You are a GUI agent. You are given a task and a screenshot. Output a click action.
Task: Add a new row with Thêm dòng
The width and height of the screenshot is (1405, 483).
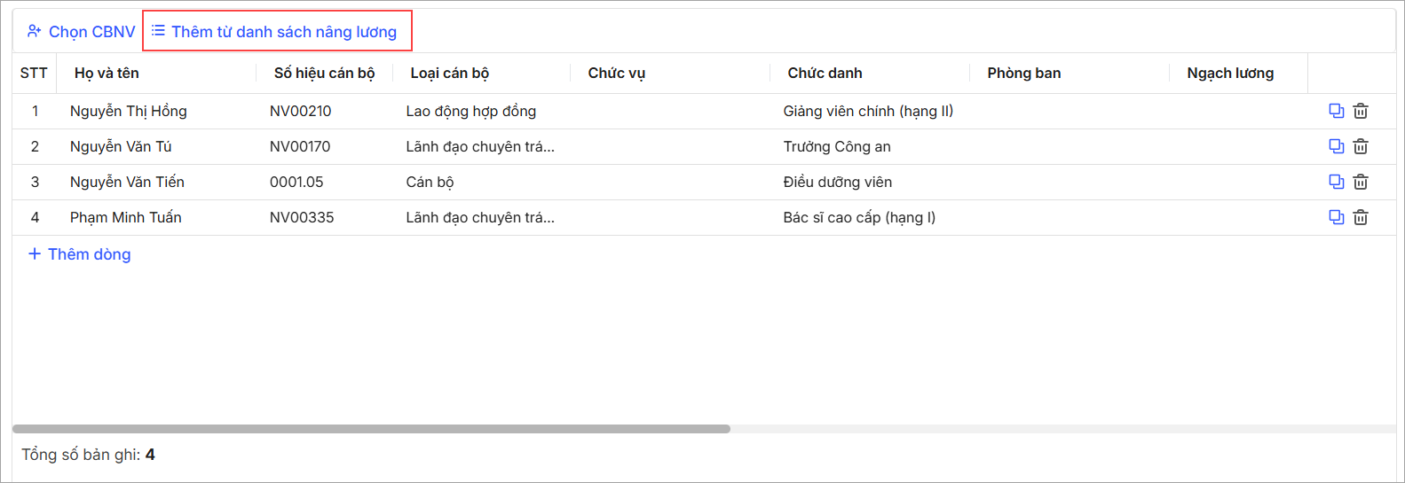(79, 254)
